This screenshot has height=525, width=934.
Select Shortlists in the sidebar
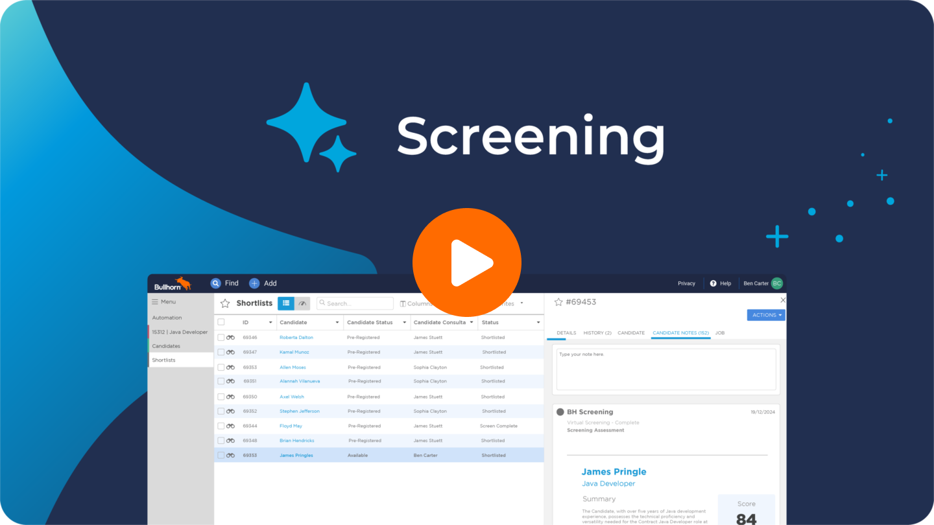(181, 360)
